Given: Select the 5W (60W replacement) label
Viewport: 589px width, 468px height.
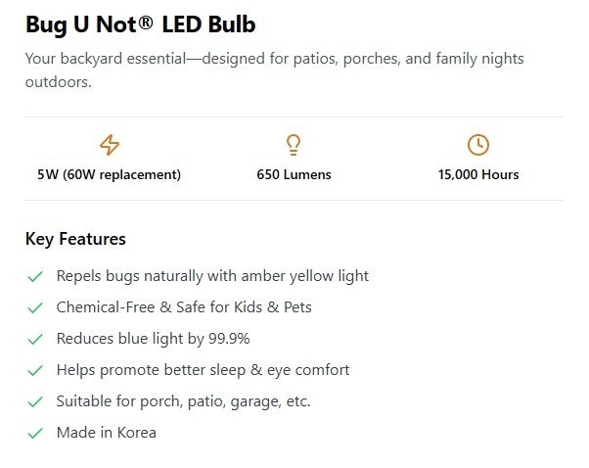Looking at the screenshot, I should [x=109, y=175].
